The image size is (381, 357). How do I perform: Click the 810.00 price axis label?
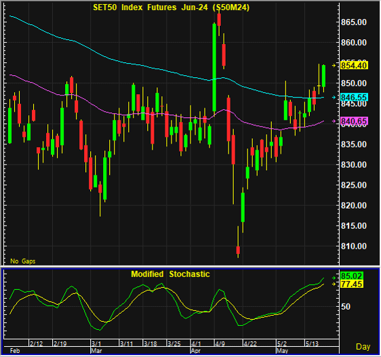354,247
